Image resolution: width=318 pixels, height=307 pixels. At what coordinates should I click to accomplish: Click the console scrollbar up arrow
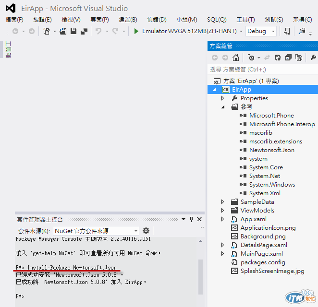pyautogui.click(x=201, y=241)
